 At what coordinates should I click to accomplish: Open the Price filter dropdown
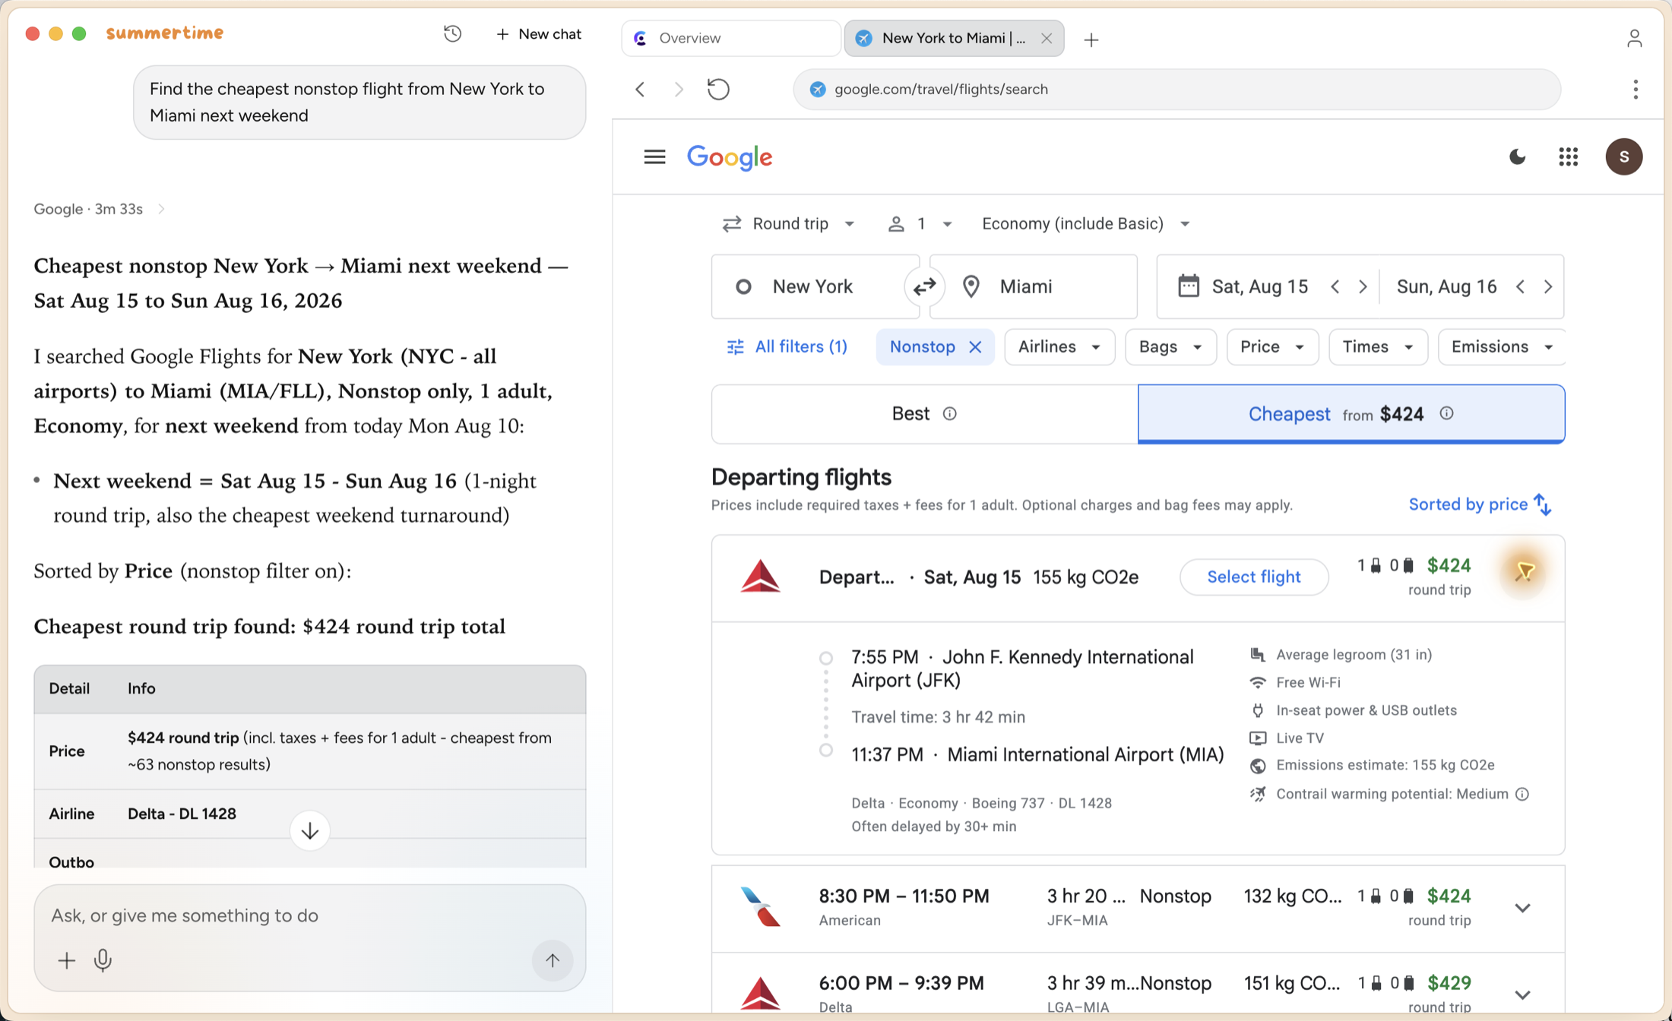click(1272, 347)
